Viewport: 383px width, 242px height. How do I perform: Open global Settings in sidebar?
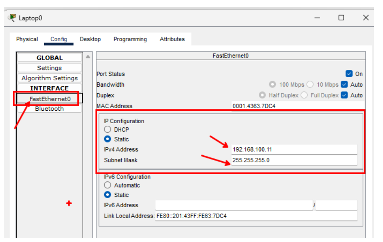(49, 68)
